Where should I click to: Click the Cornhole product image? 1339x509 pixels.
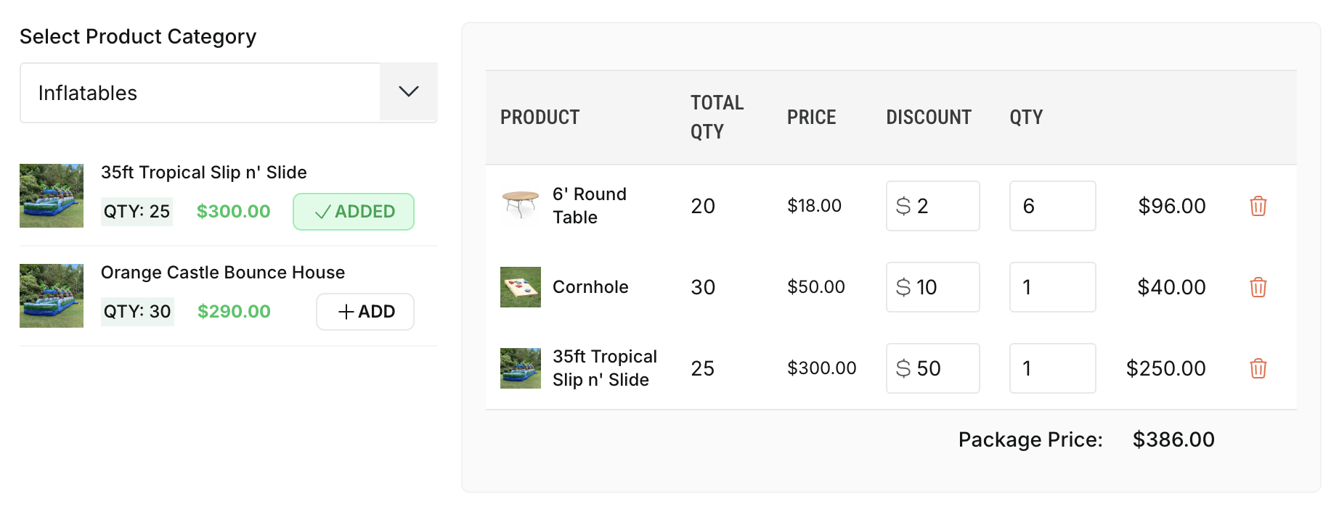[520, 287]
